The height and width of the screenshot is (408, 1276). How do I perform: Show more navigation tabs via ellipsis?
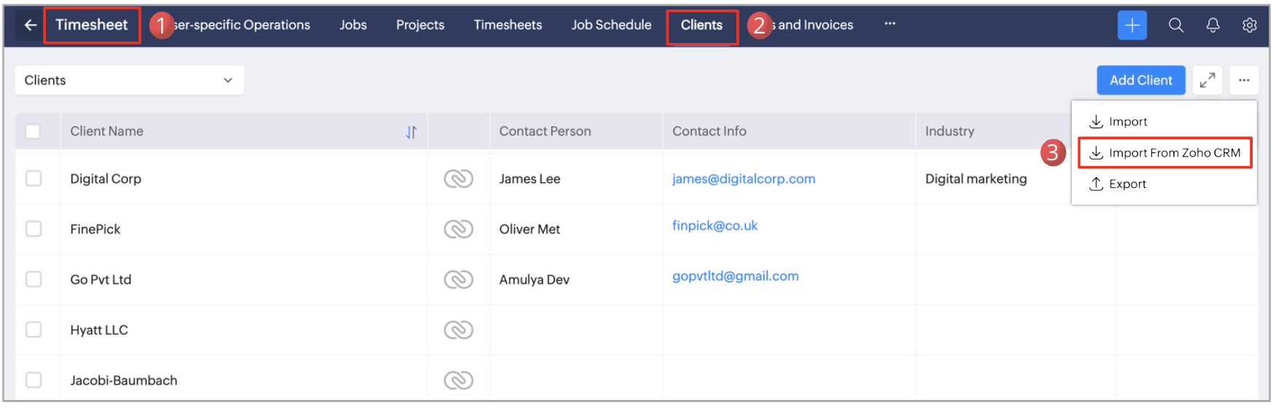coord(890,24)
